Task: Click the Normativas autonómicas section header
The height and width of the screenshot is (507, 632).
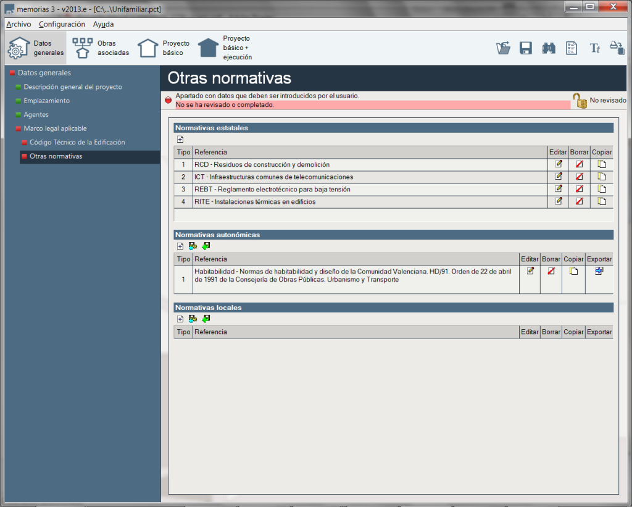Action: (x=393, y=235)
